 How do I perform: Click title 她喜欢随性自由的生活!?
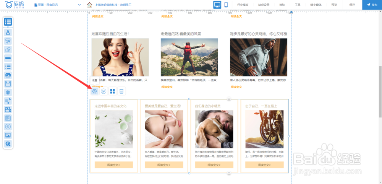pos(110,34)
